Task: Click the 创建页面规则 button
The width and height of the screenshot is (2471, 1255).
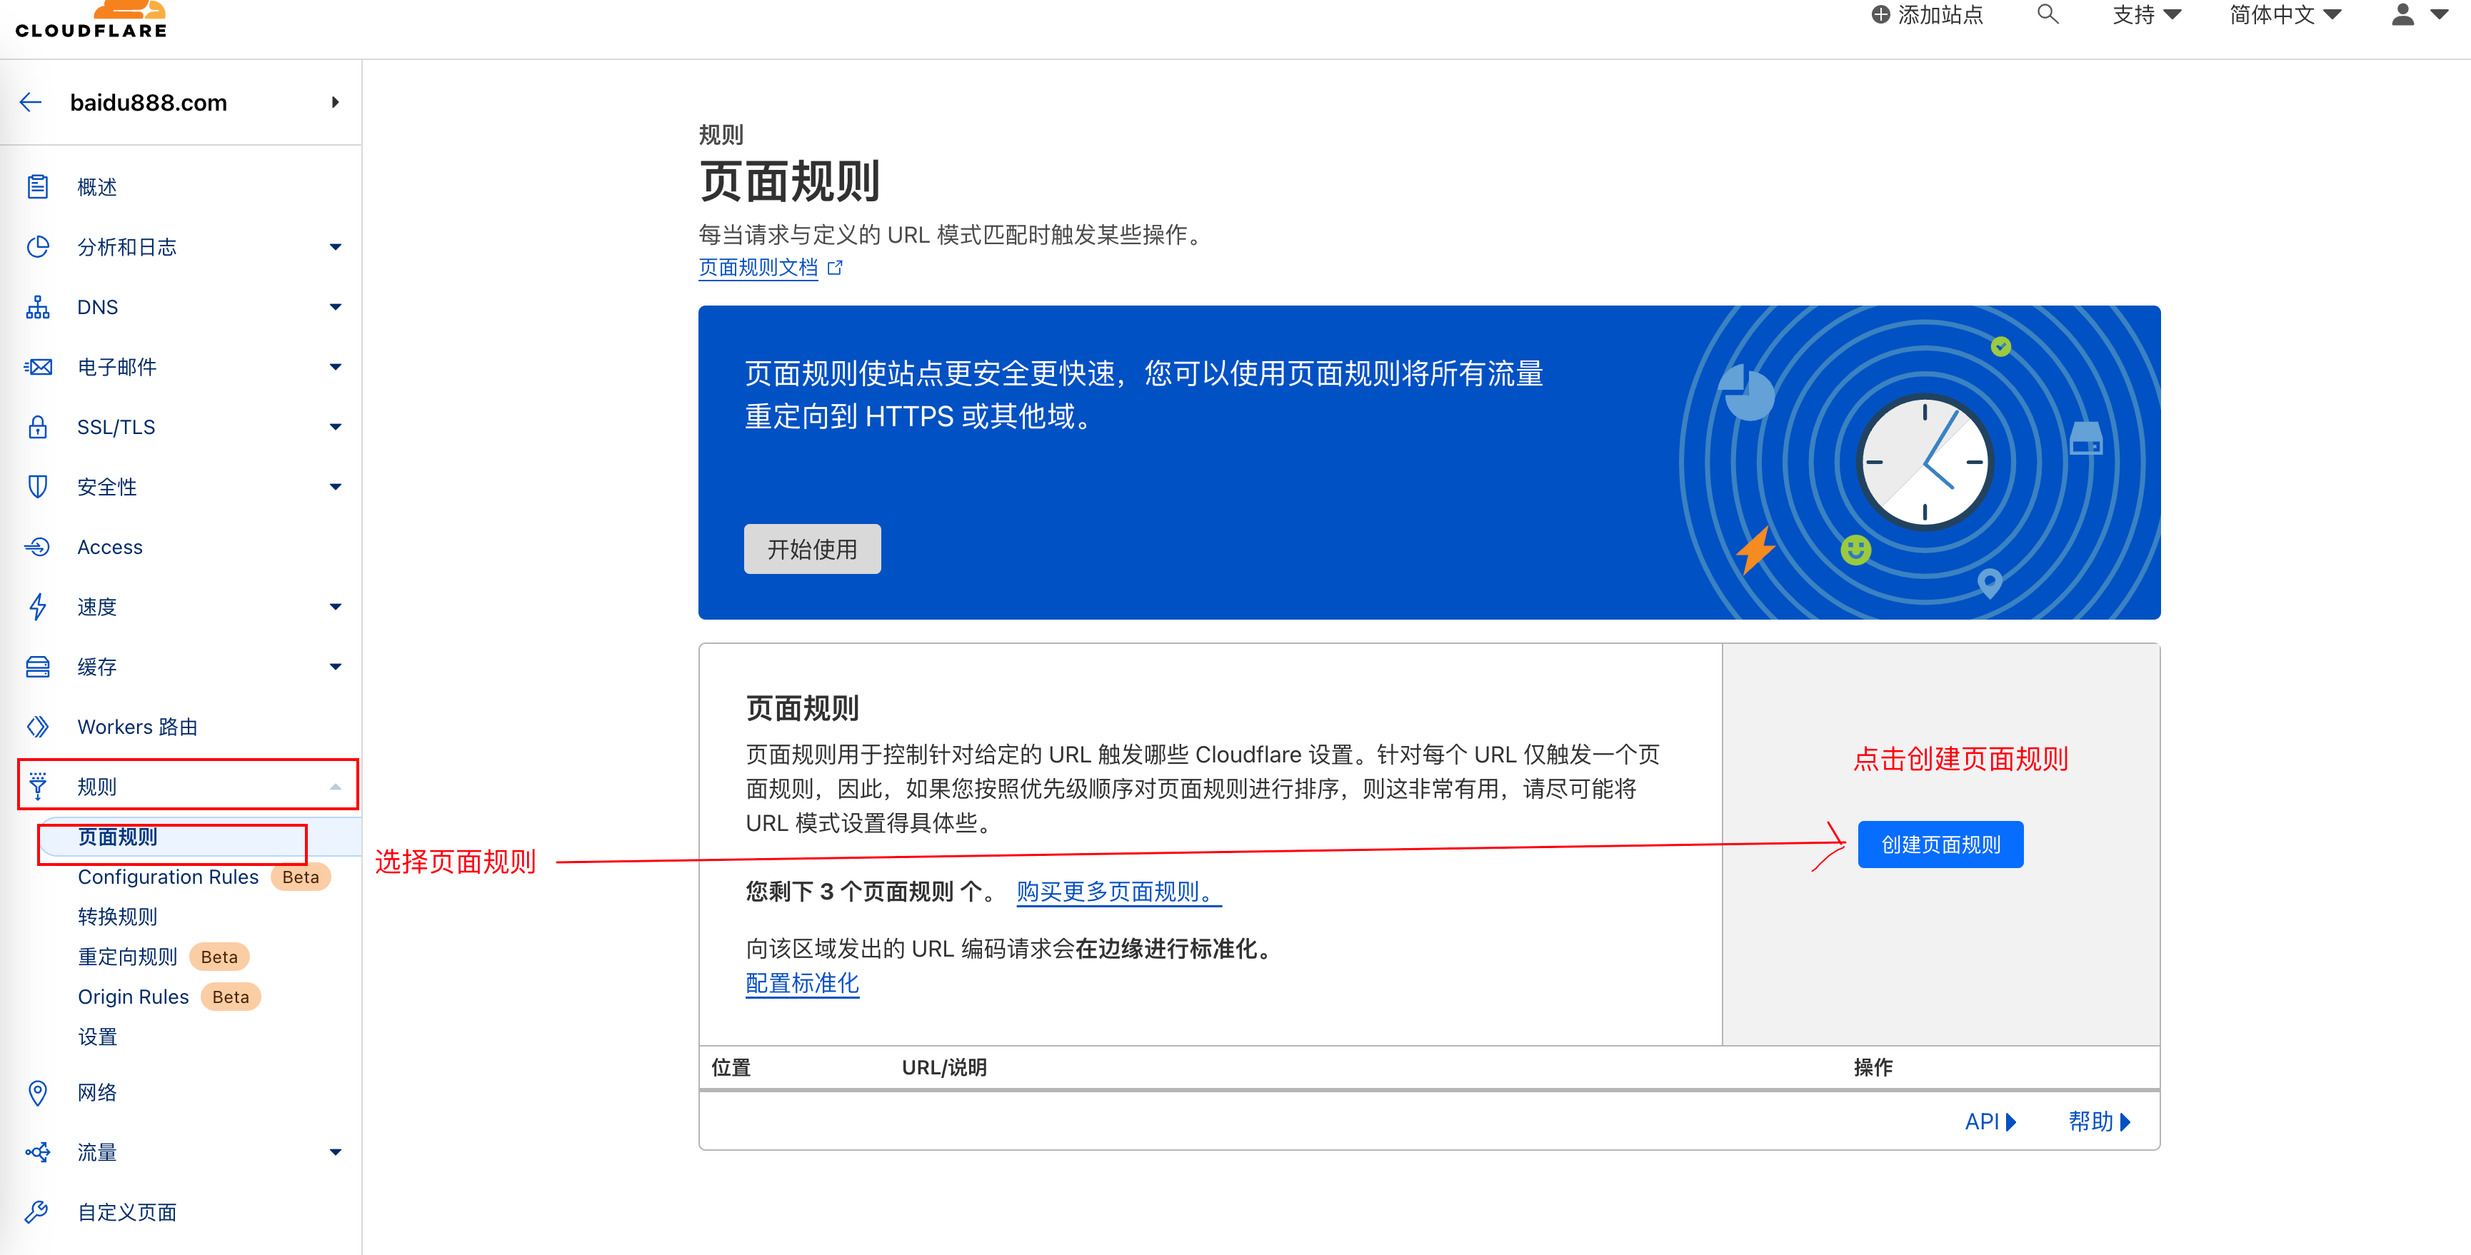Action: 1940,845
